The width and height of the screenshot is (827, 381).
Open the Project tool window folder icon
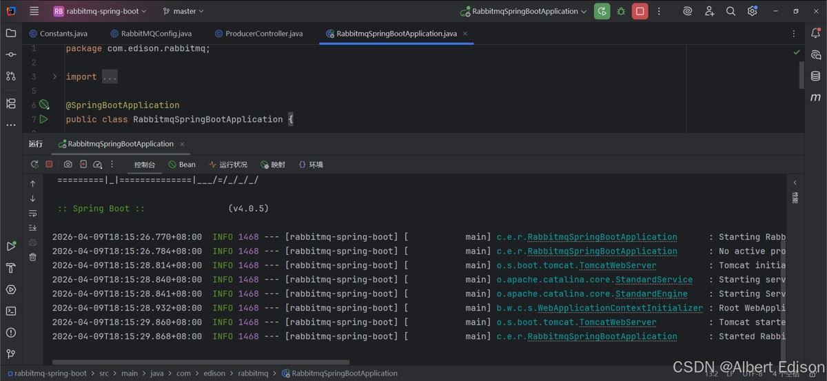pos(11,33)
